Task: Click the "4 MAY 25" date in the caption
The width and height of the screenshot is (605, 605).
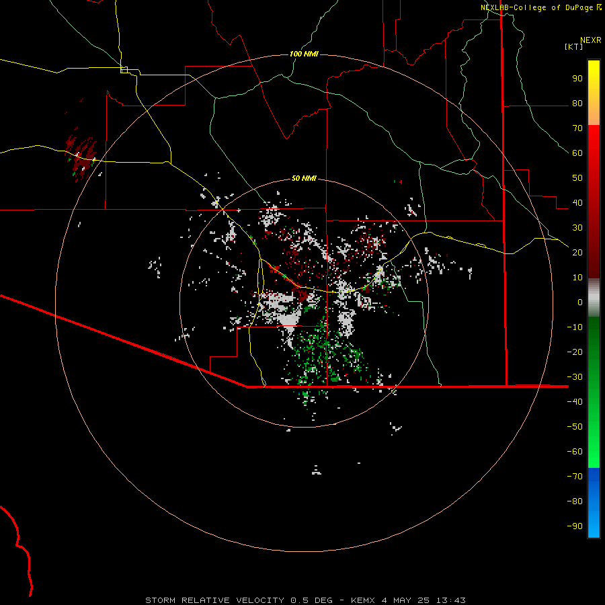Action: 405,600
